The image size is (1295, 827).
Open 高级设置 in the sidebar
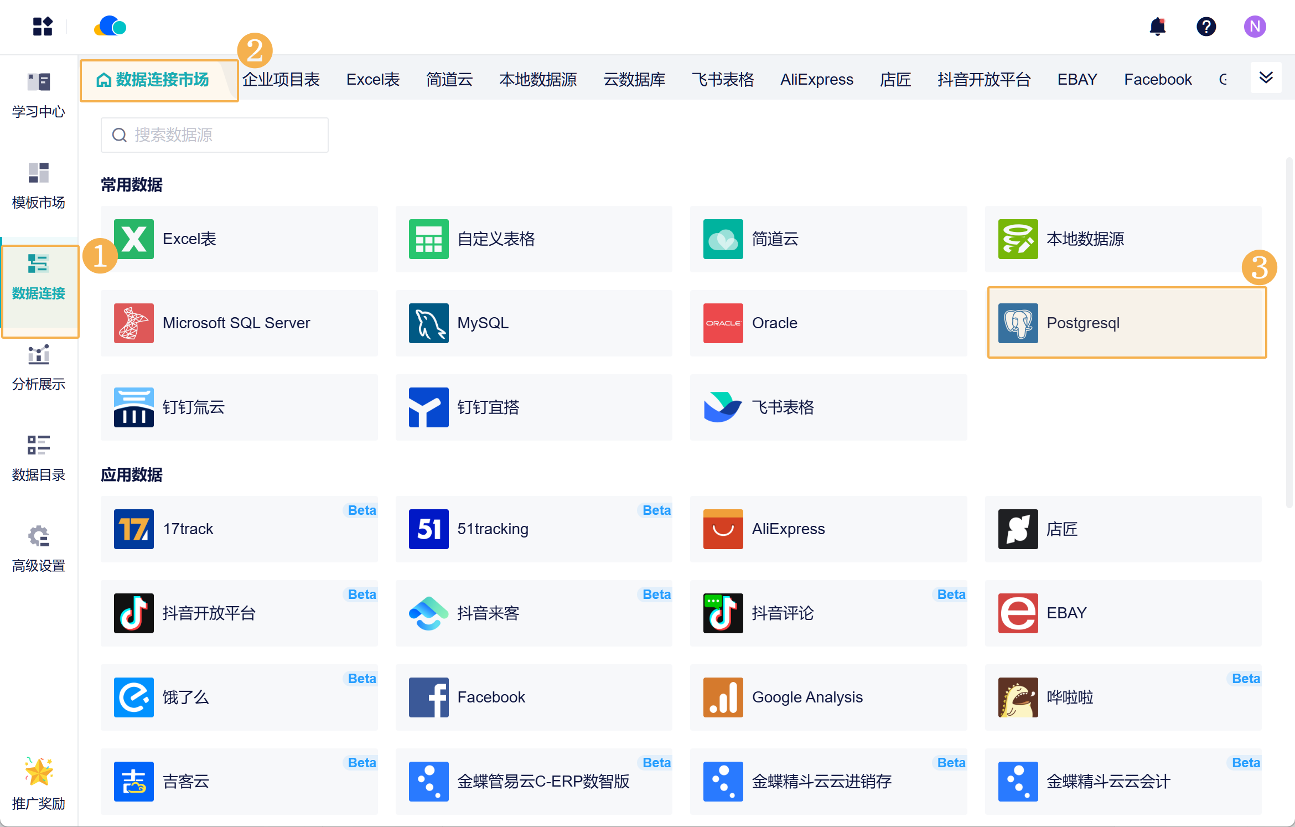39,549
